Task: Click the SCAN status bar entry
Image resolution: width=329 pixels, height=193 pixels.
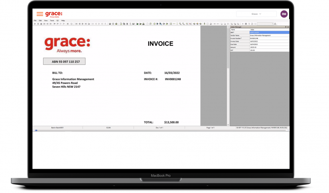Action: (x=108, y=127)
